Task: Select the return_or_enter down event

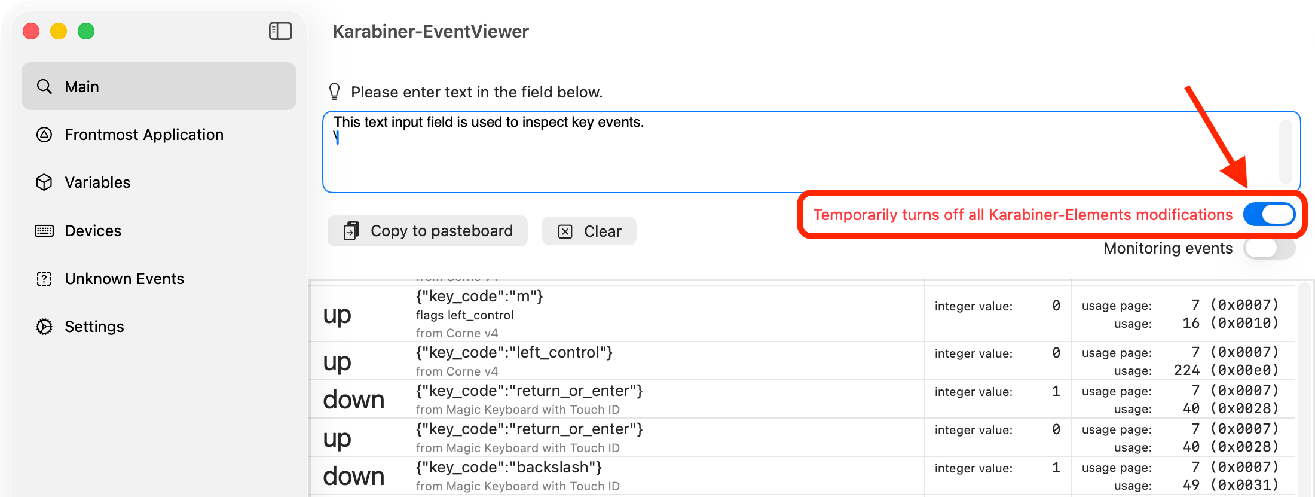Action: (801, 400)
